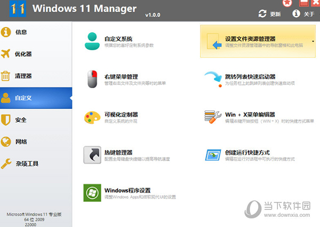320x227 pixels.
Task: Click the 热键管理器 shortcut arrow icon
Action: click(x=92, y=155)
